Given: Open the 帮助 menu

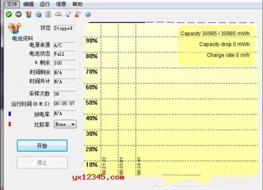Looking at the screenshot, I should click(77, 4).
